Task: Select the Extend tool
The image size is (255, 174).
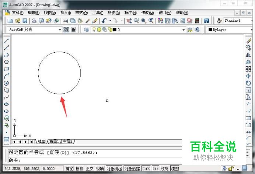Action: coord(248,111)
